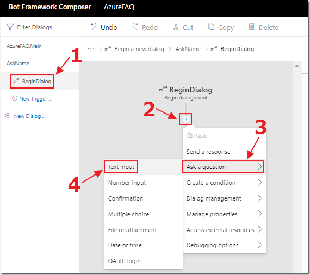The height and width of the screenshot is (275, 310).
Task: Expand Access external resources submenu arrow
Action: [259, 229]
